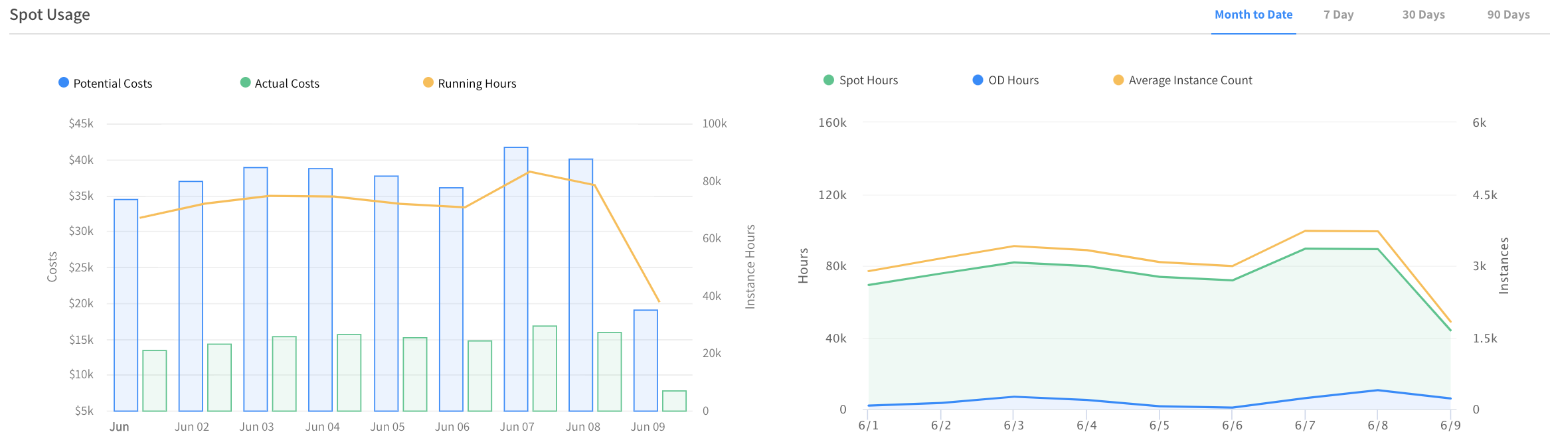Click the Jun 07 potential costs bar
The height and width of the screenshot is (446, 1550).
[516, 279]
